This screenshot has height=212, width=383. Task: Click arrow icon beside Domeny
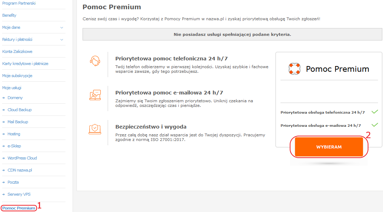point(4,98)
